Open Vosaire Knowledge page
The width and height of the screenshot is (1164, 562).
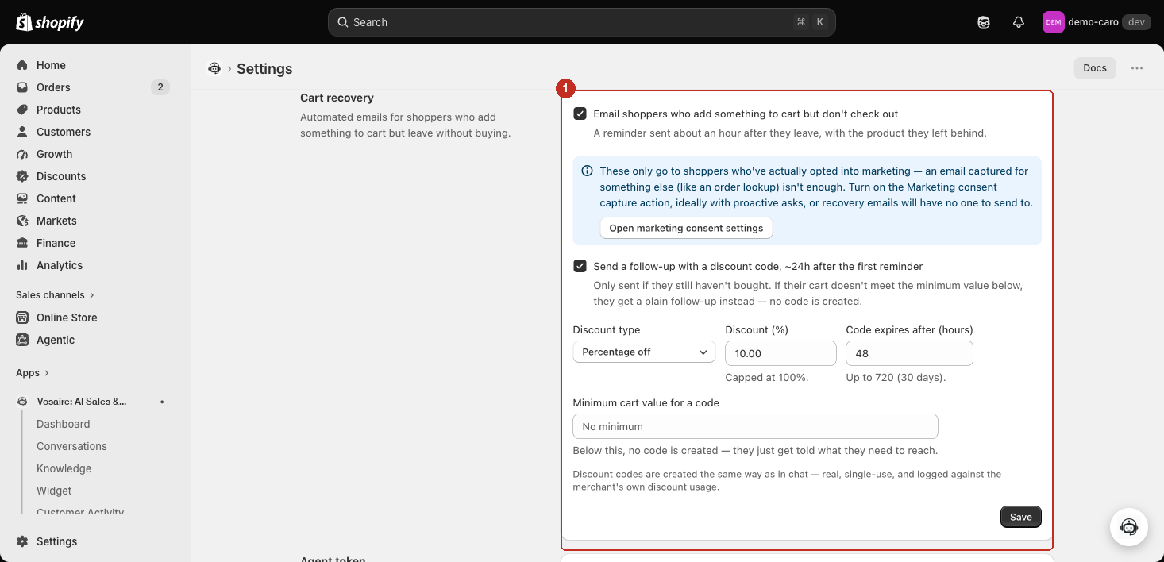pos(64,468)
